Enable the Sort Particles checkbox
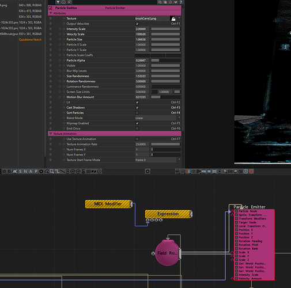This screenshot has width=291, height=288. pyautogui.click(x=137, y=113)
